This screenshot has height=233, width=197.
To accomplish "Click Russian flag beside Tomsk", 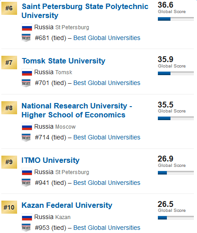I will coord(27,72).
